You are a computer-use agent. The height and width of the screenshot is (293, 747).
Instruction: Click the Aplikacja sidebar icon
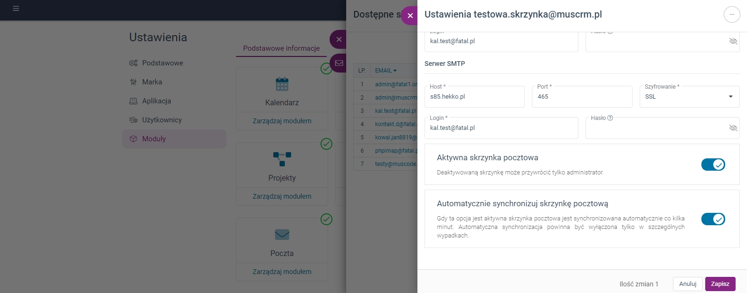coord(133,101)
